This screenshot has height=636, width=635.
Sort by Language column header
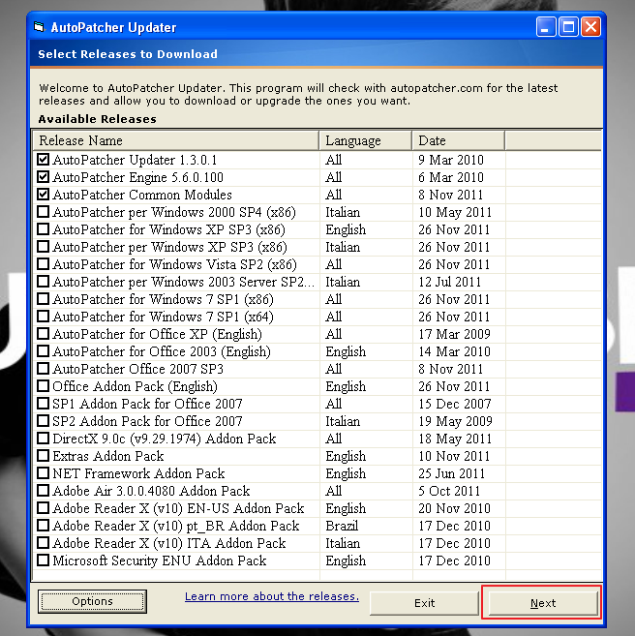[365, 140]
